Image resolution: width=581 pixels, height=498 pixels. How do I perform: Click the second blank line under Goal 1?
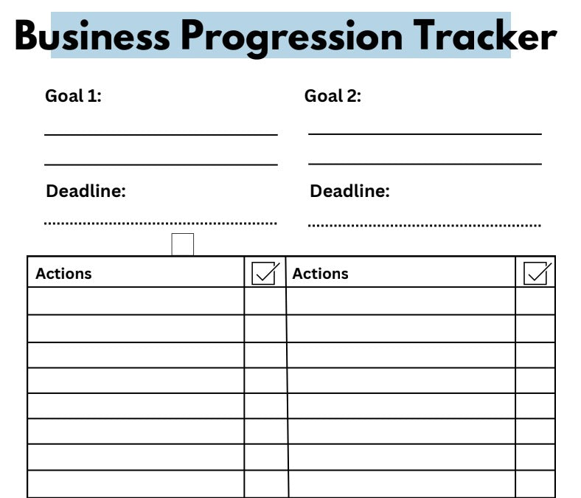click(x=161, y=164)
